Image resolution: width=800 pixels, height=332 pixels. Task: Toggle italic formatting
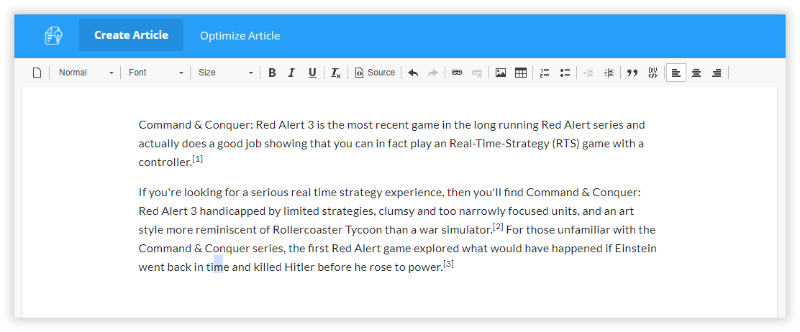click(291, 73)
